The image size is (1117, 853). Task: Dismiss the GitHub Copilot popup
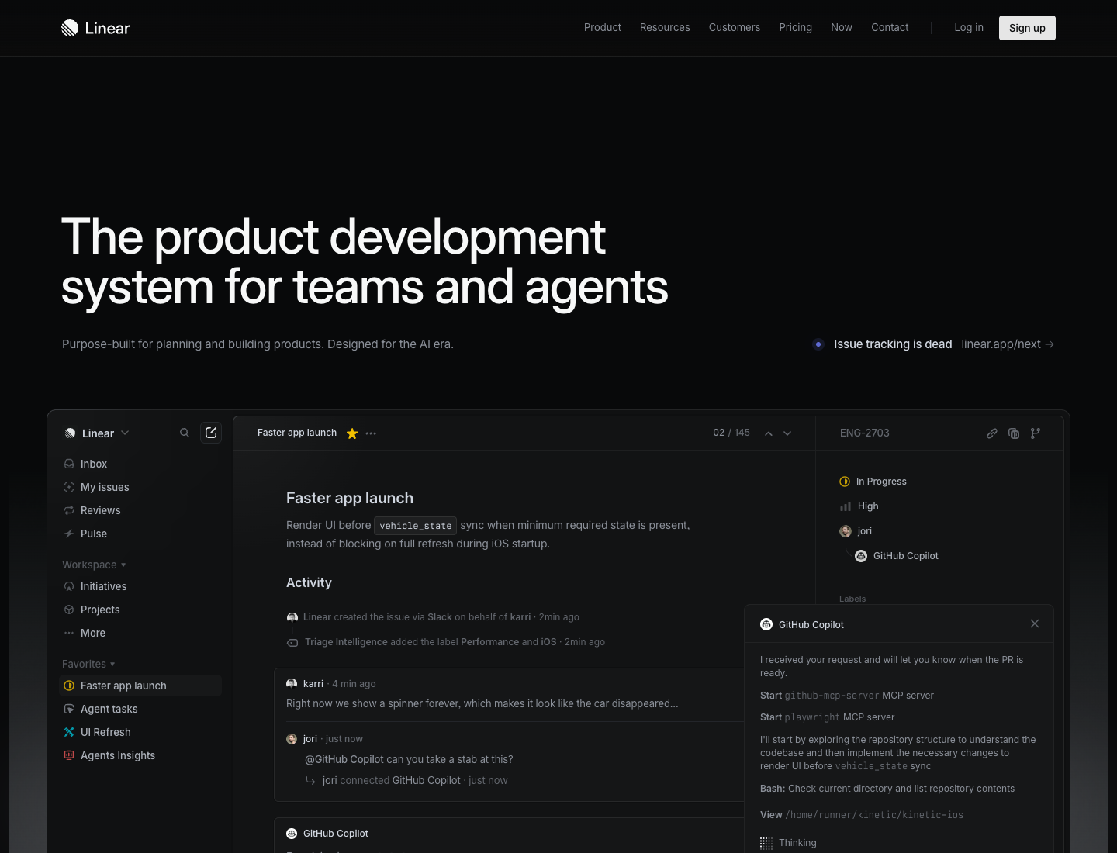pyautogui.click(x=1035, y=623)
